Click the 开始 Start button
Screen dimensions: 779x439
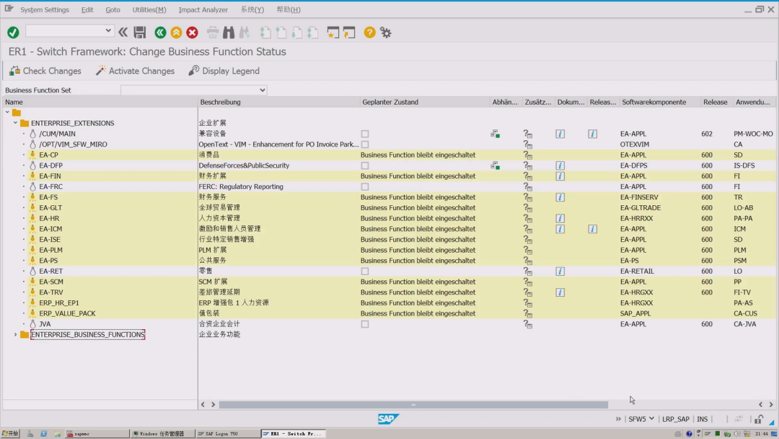10,433
